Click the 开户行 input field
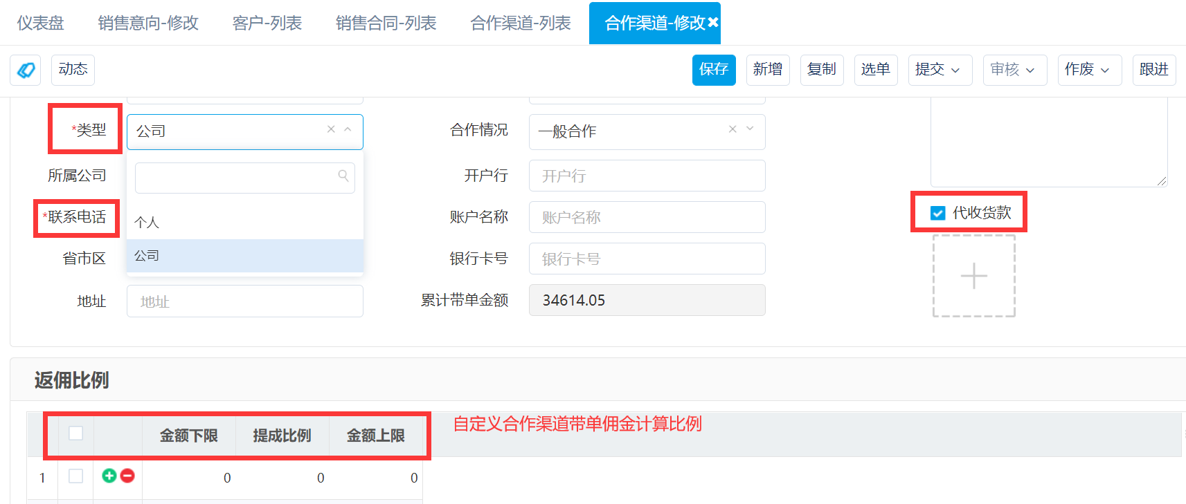This screenshot has height=504, width=1186. pos(647,176)
